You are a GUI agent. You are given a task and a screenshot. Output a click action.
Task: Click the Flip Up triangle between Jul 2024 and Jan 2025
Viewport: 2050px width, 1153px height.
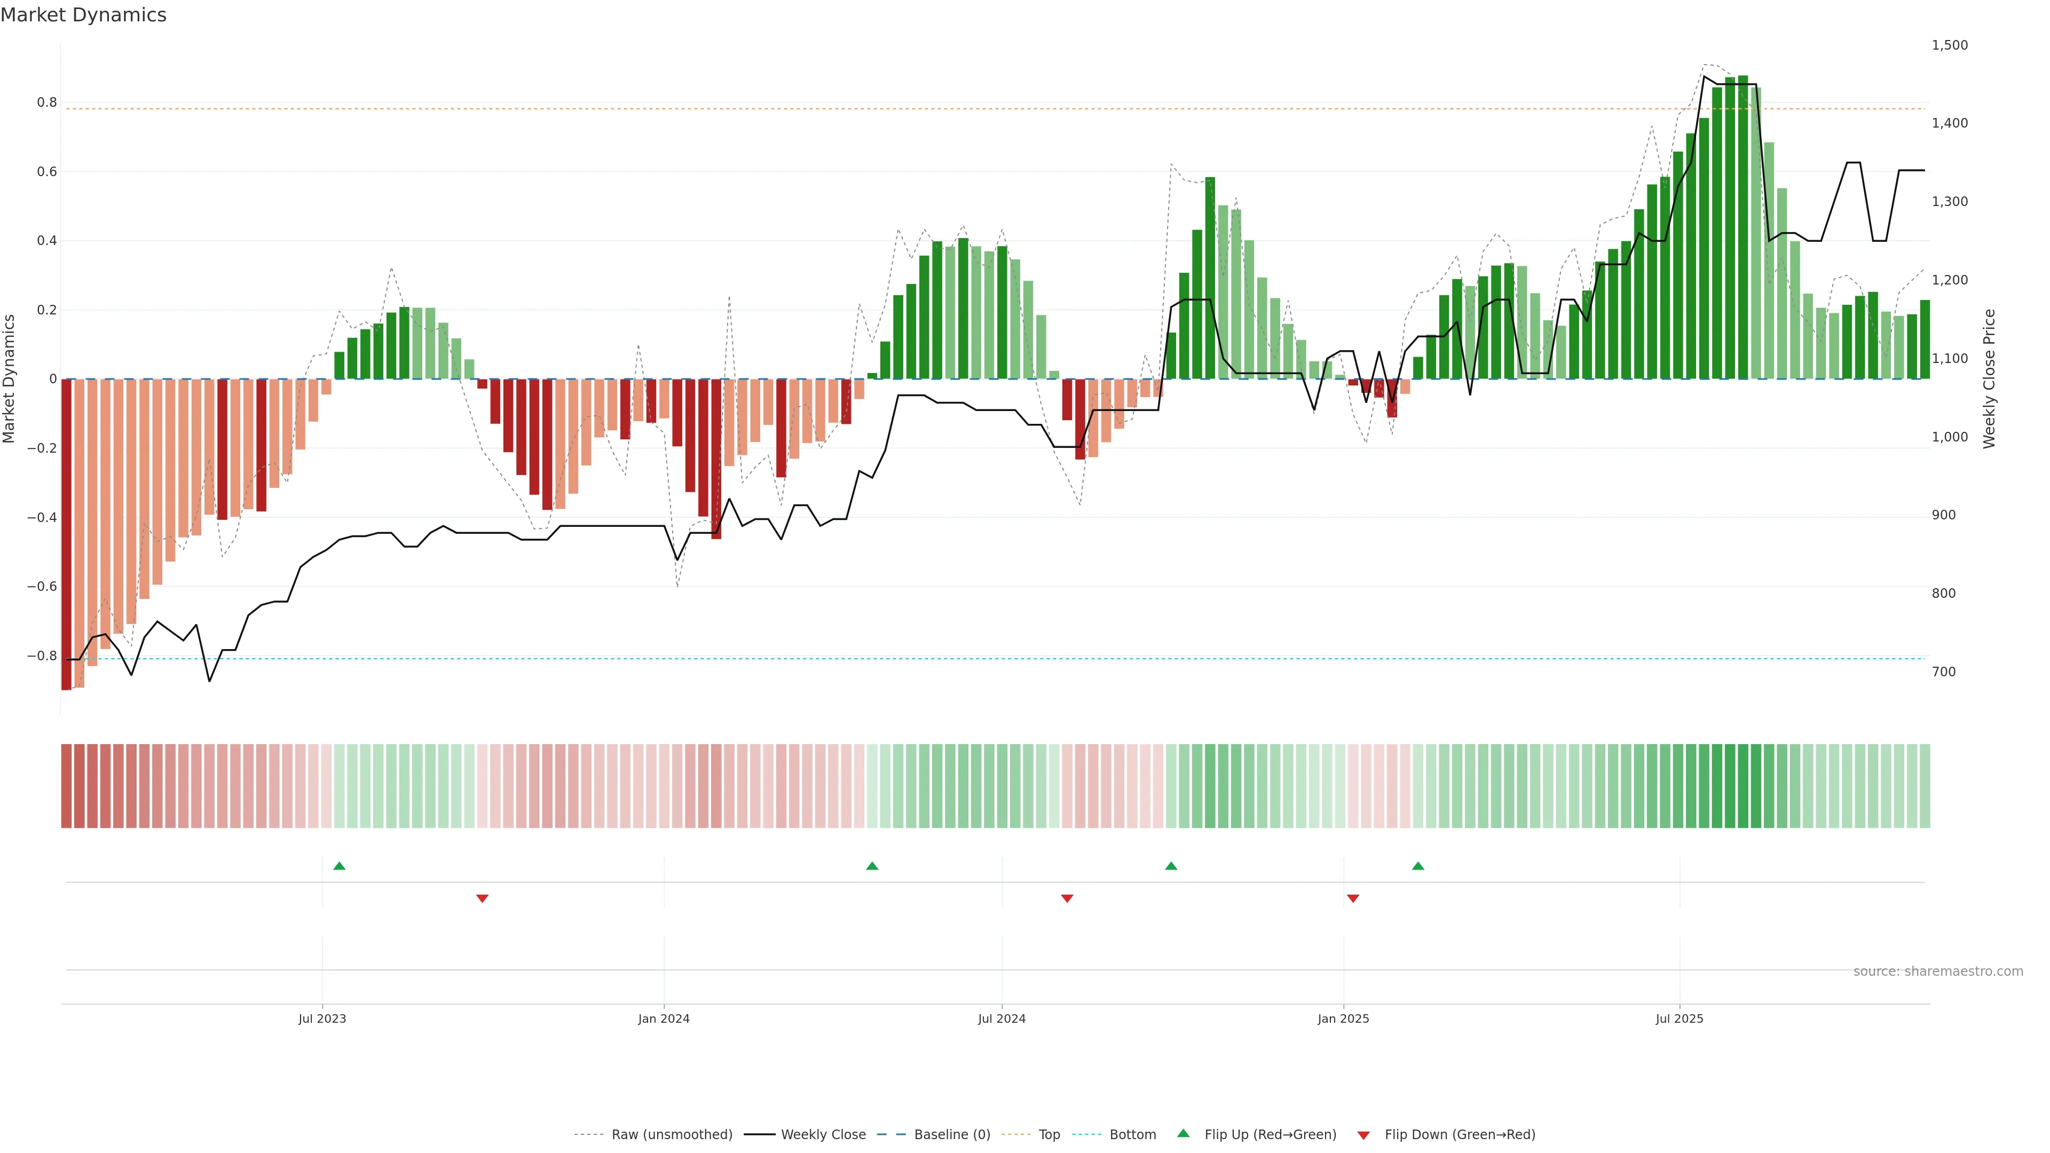(1171, 866)
